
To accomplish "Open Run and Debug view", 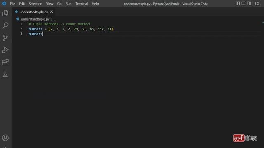I will tap(5, 50).
